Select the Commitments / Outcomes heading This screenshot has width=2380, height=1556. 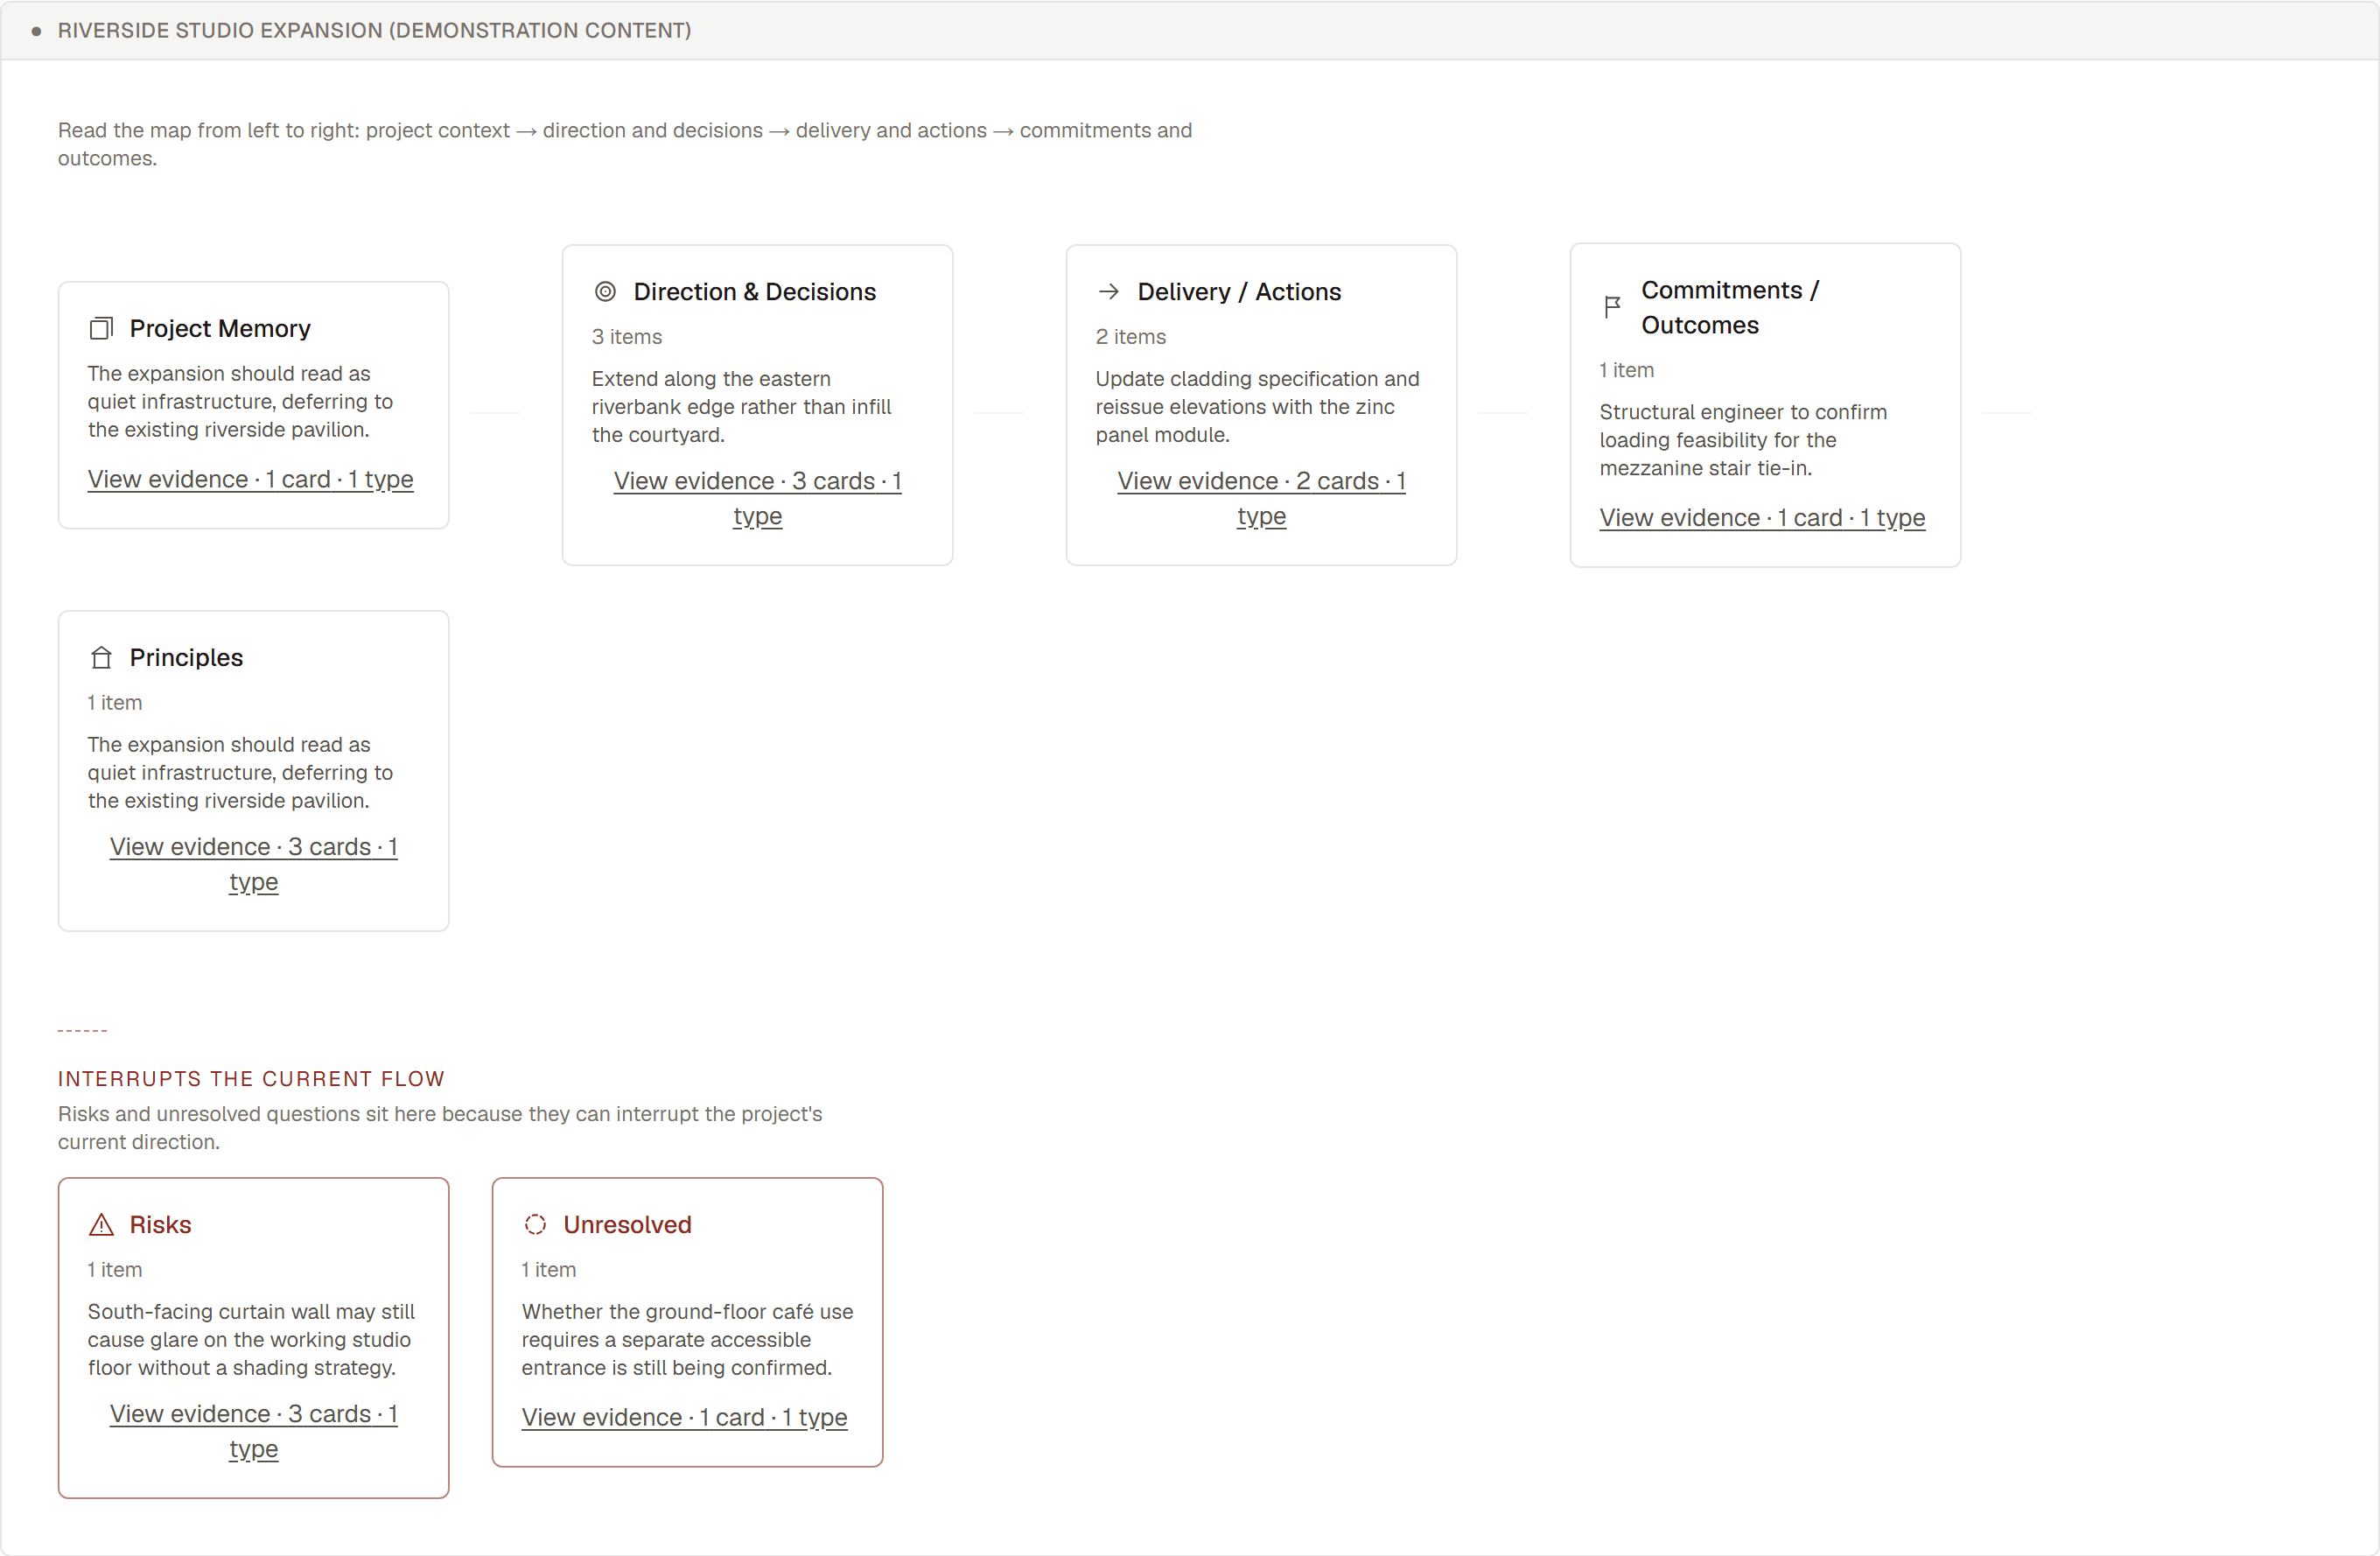(x=1730, y=307)
